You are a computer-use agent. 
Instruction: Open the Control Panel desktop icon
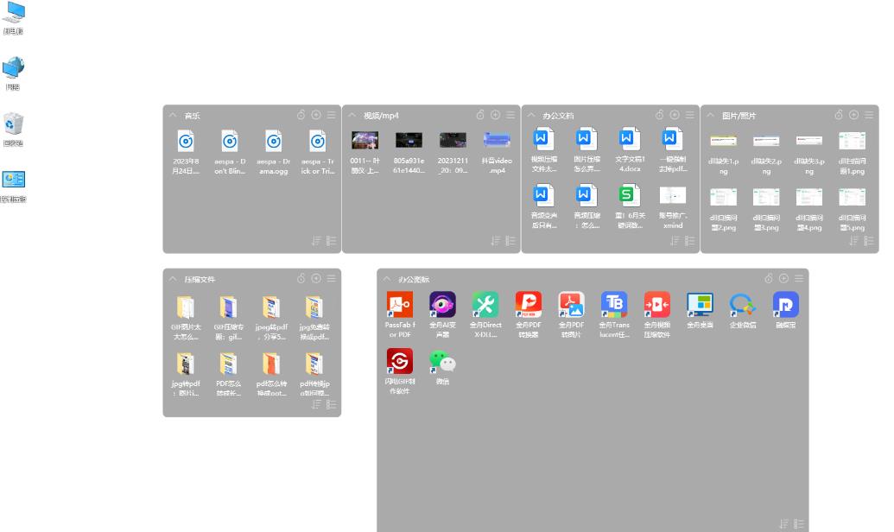tap(13, 179)
